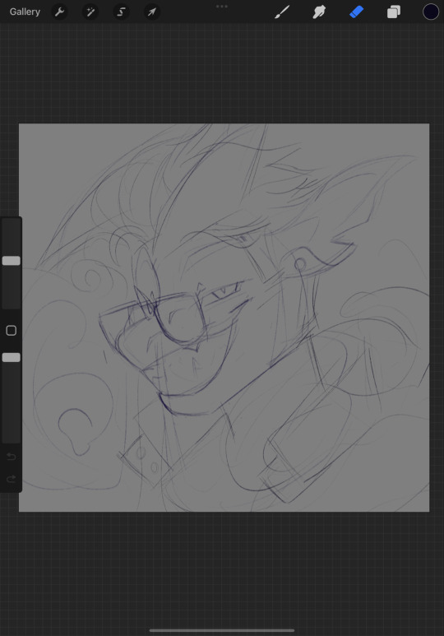Open the Layers panel
Image resolution: width=444 pixels, height=636 pixels.
(x=393, y=12)
